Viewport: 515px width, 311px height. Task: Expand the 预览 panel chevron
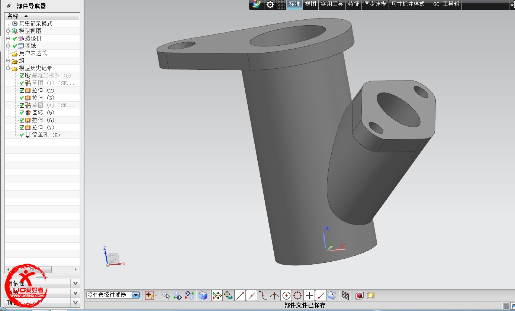pos(75,303)
